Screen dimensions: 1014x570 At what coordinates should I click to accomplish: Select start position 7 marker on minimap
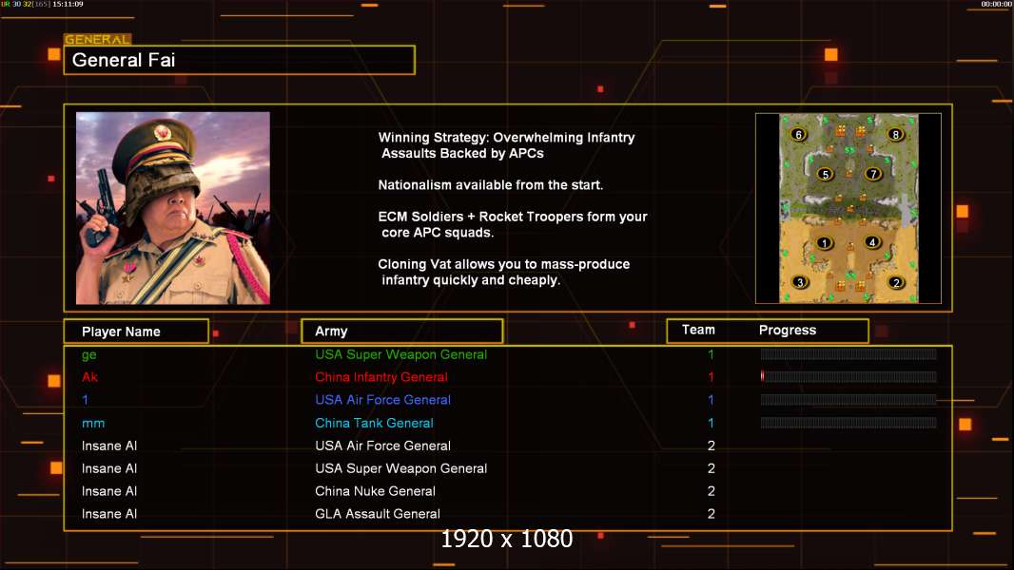(873, 174)
